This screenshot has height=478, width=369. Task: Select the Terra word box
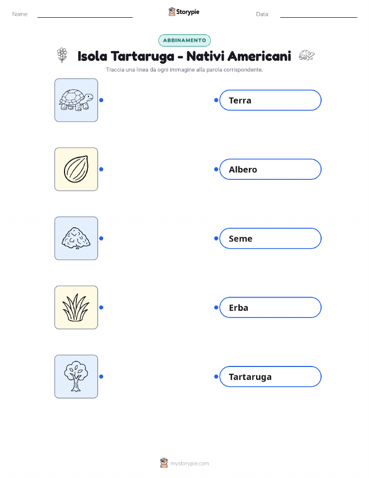coord(270,100)
